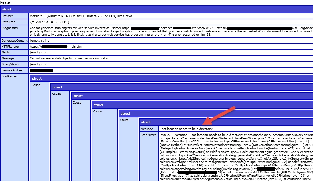Collapse the top-level struct header under Error:
Image resolution: width=313 pixels, height=181 pixels.
tap(157, 9)
